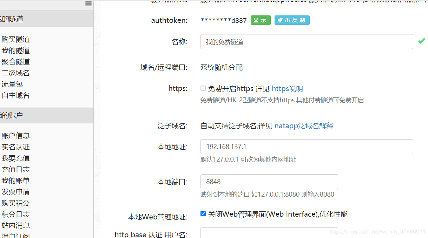Click the 默认127.0.0.1 可改为其他内网地址 hint text
This screenshot has height=238, width=428.
pos(248,159)
